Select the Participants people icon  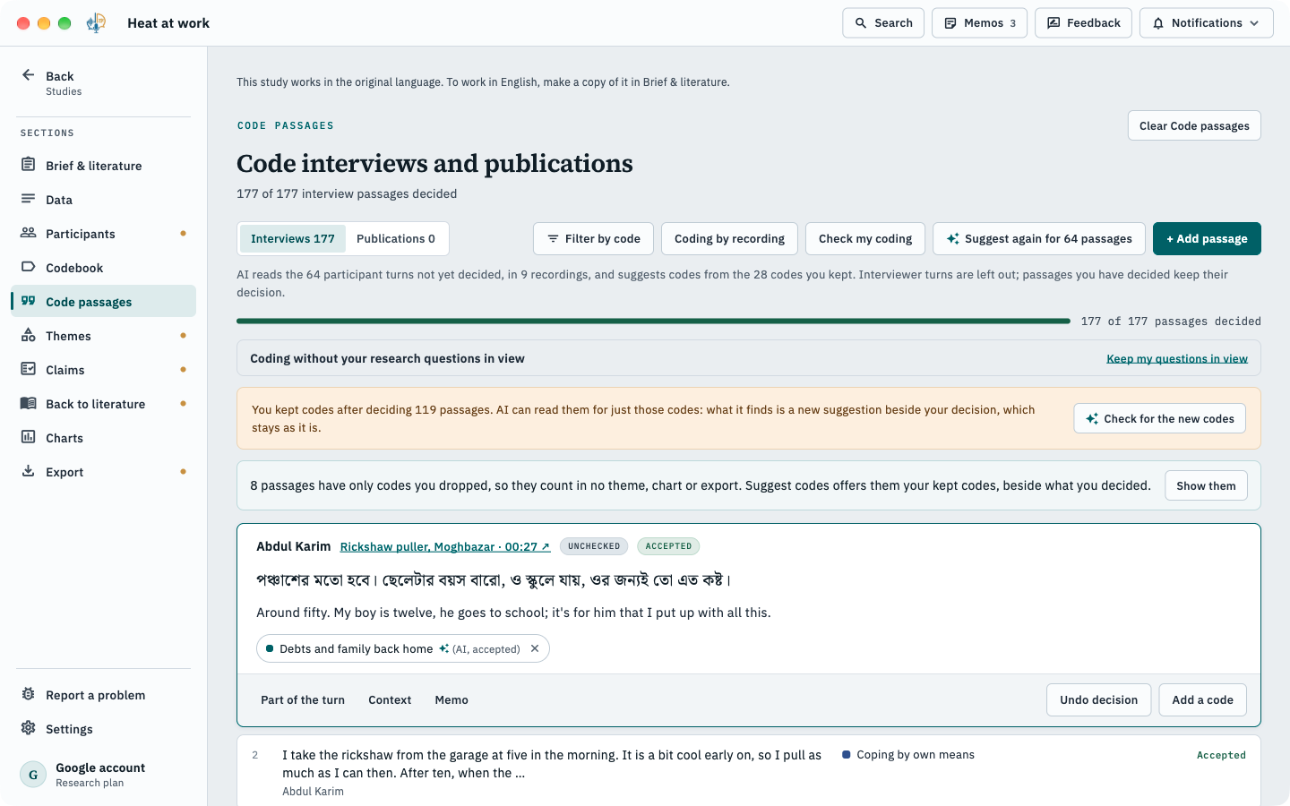click(29, 233)
